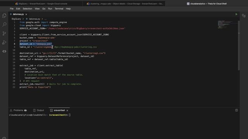Click the toggle icon at top right

244,15
